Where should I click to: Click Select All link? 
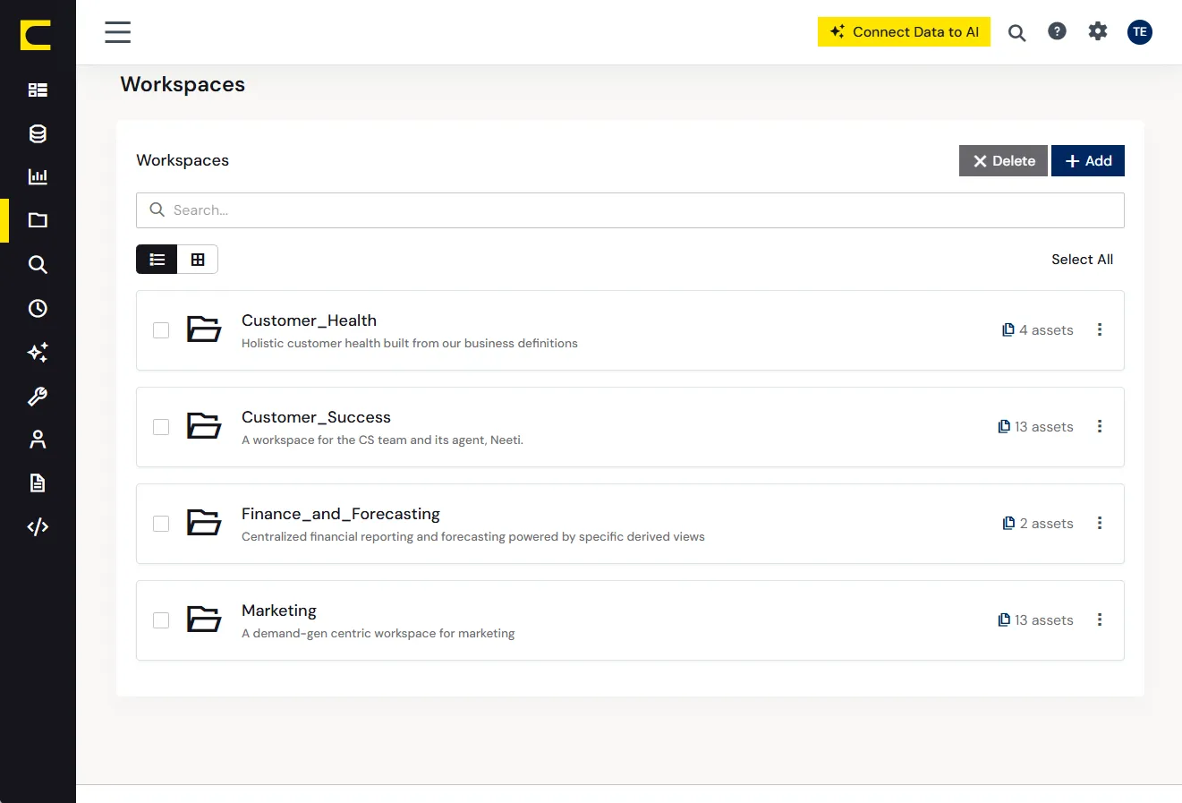pyautogui.click(x=1082, y=260)
